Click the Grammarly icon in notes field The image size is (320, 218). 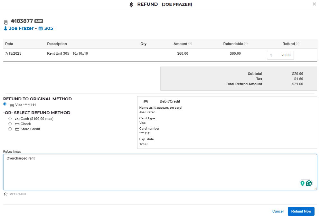(309, 183)
